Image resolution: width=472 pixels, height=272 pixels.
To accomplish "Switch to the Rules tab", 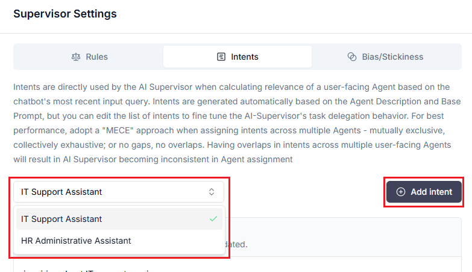I will pyautogui.click(x=89, y=57).
